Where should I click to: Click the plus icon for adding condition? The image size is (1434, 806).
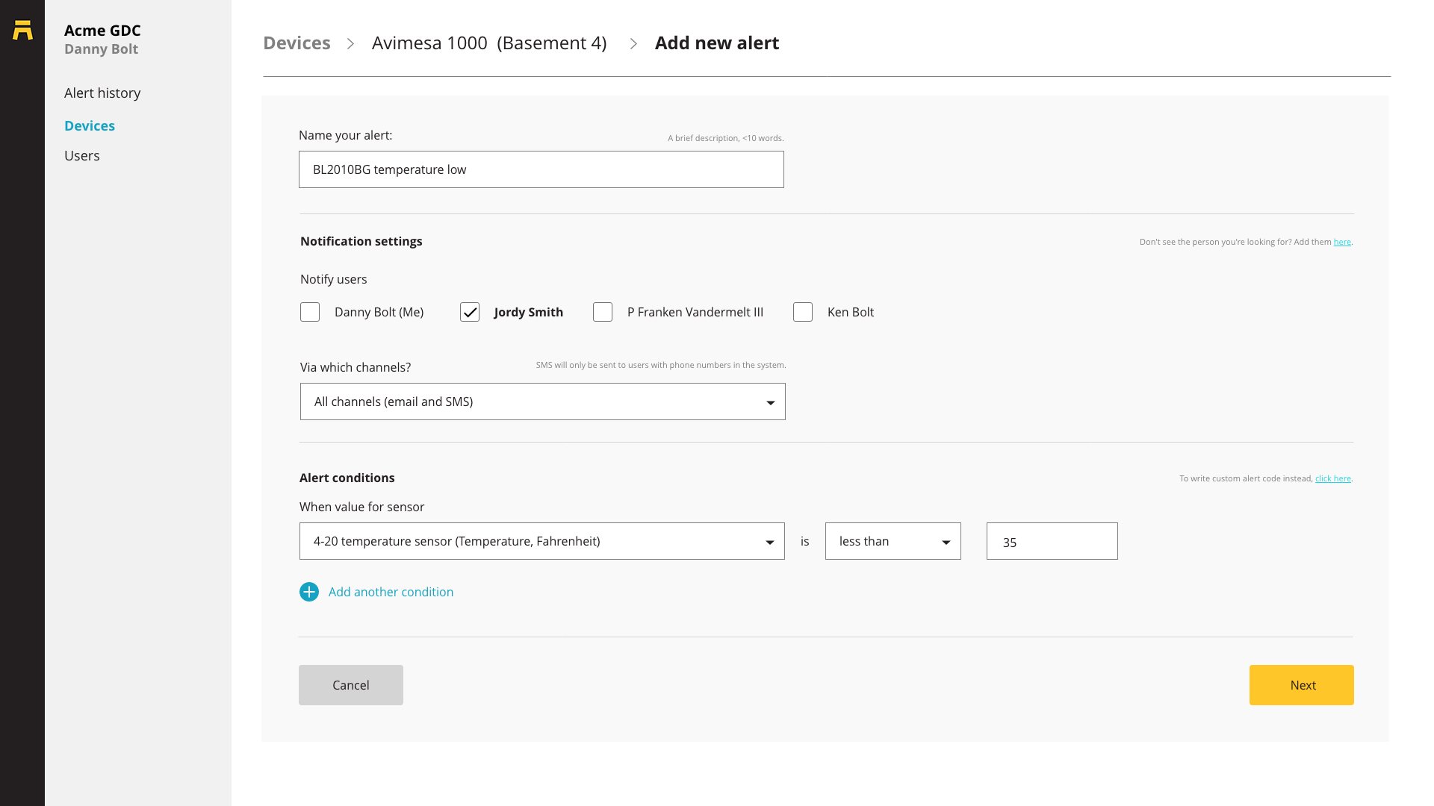point(309,592)
